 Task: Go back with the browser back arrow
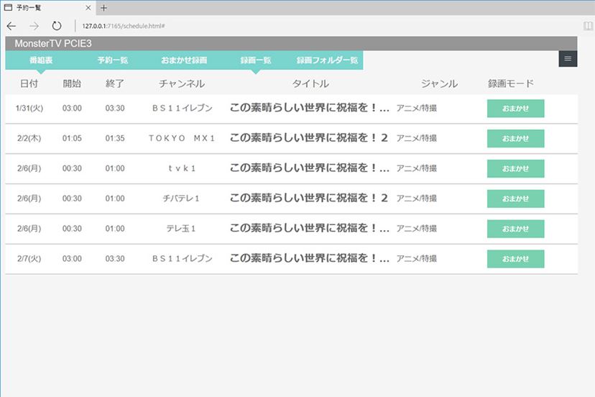pos(11,26)
